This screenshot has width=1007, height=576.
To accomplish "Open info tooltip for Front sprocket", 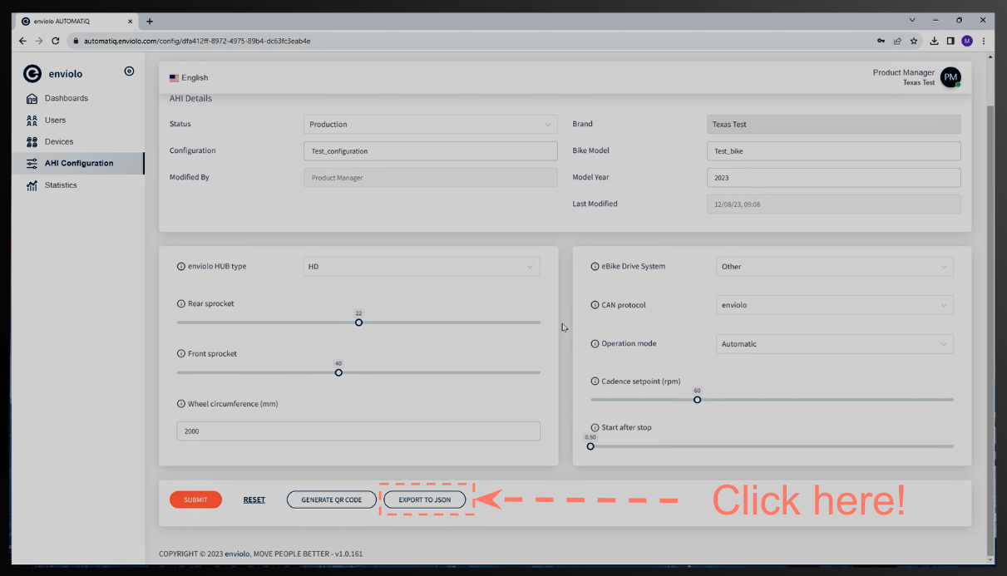I will pos(181,354).
